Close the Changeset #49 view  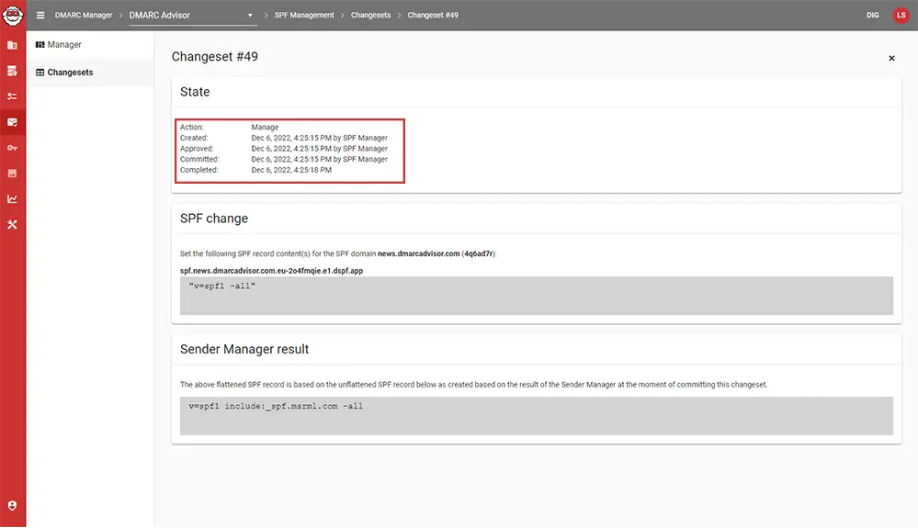click(x=891, y=59)
